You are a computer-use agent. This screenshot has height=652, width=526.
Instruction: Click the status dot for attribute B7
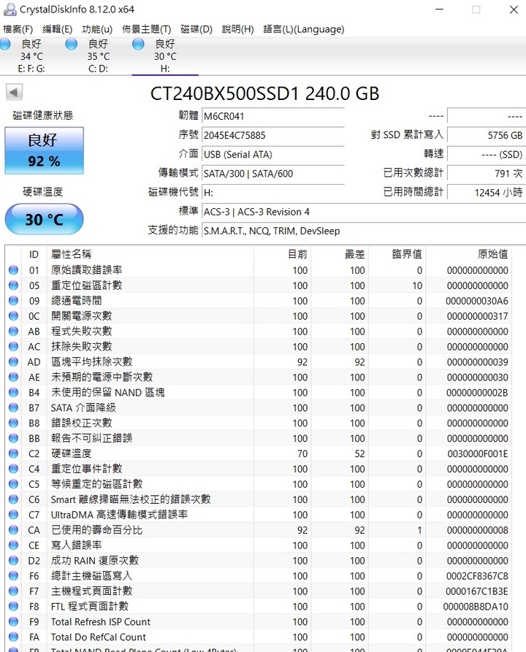coord(13,407)
